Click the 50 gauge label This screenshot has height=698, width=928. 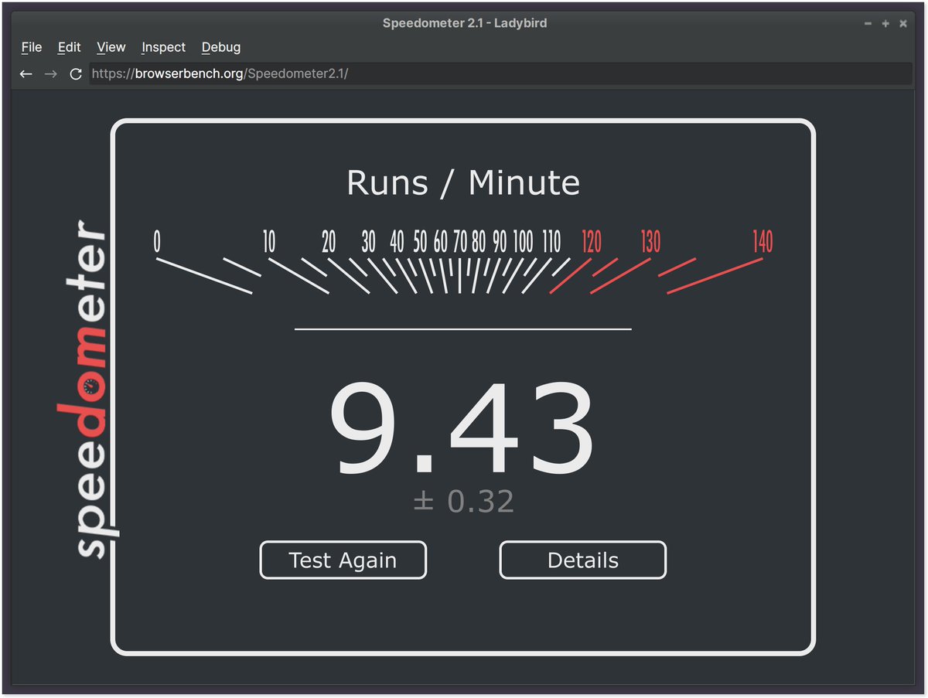pyautogui.click(x=420, y=243)
